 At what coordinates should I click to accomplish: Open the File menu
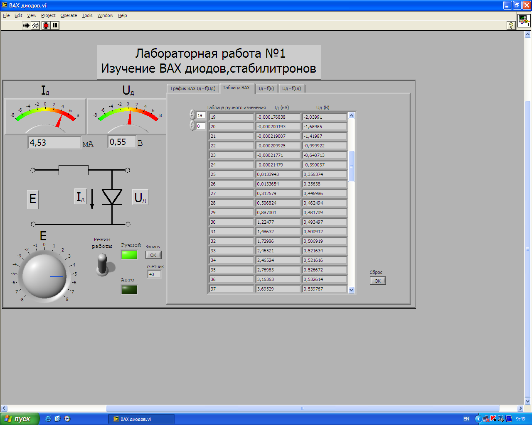pyautogui.click(x=6, y=15)
